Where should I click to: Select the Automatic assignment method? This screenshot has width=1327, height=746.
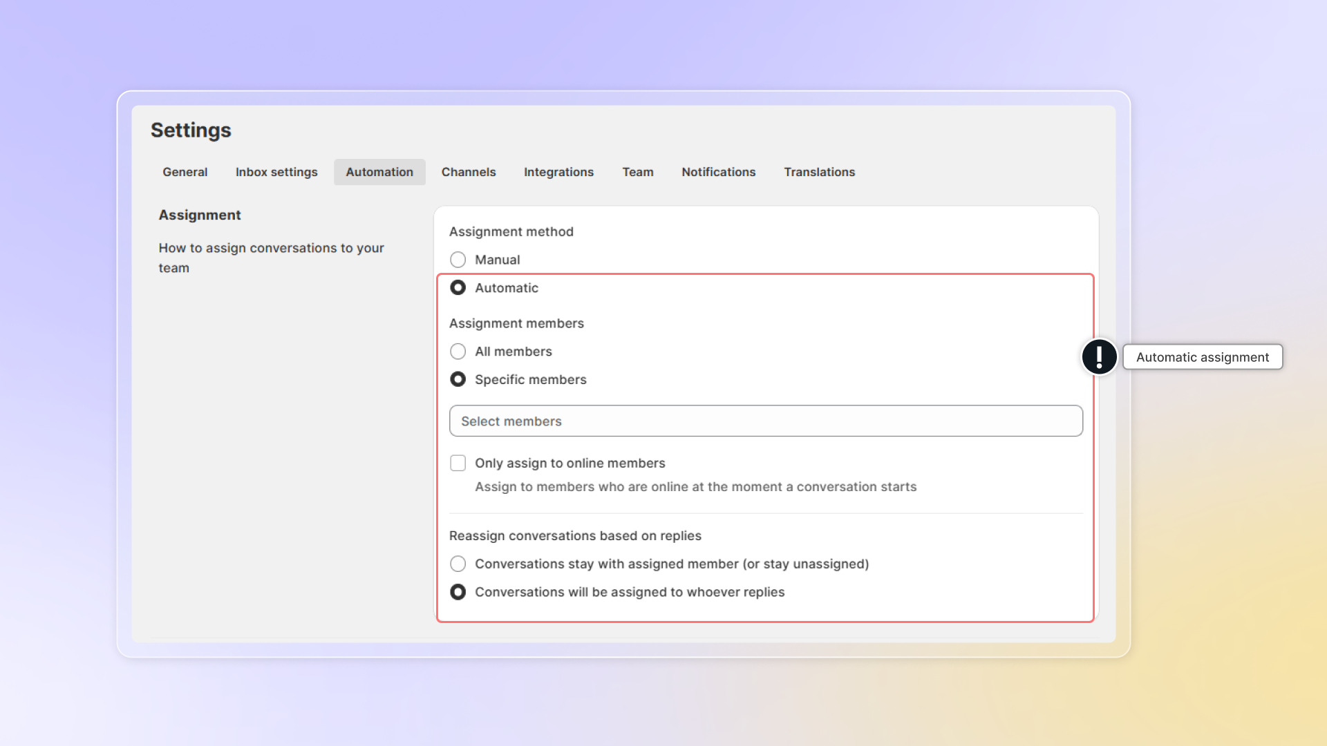coord(458,288)
